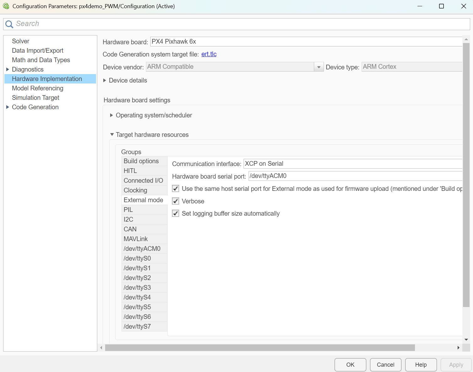Click the Simulink icon in the title bar

pyautogui.click(x=6, y=6)
